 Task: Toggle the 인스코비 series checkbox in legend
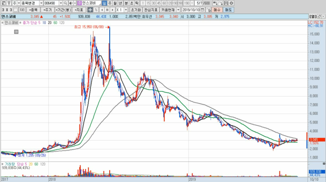(3, 23)
